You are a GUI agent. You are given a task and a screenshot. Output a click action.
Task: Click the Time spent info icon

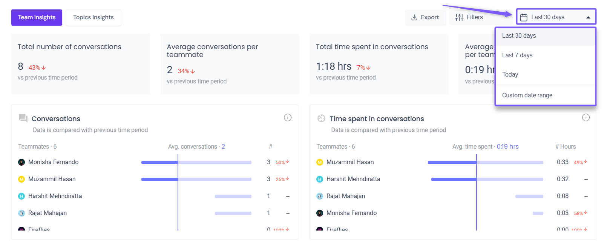pos(586,118)
